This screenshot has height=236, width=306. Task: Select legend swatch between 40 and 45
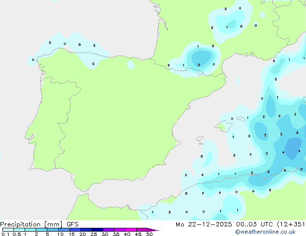(131, 230)
